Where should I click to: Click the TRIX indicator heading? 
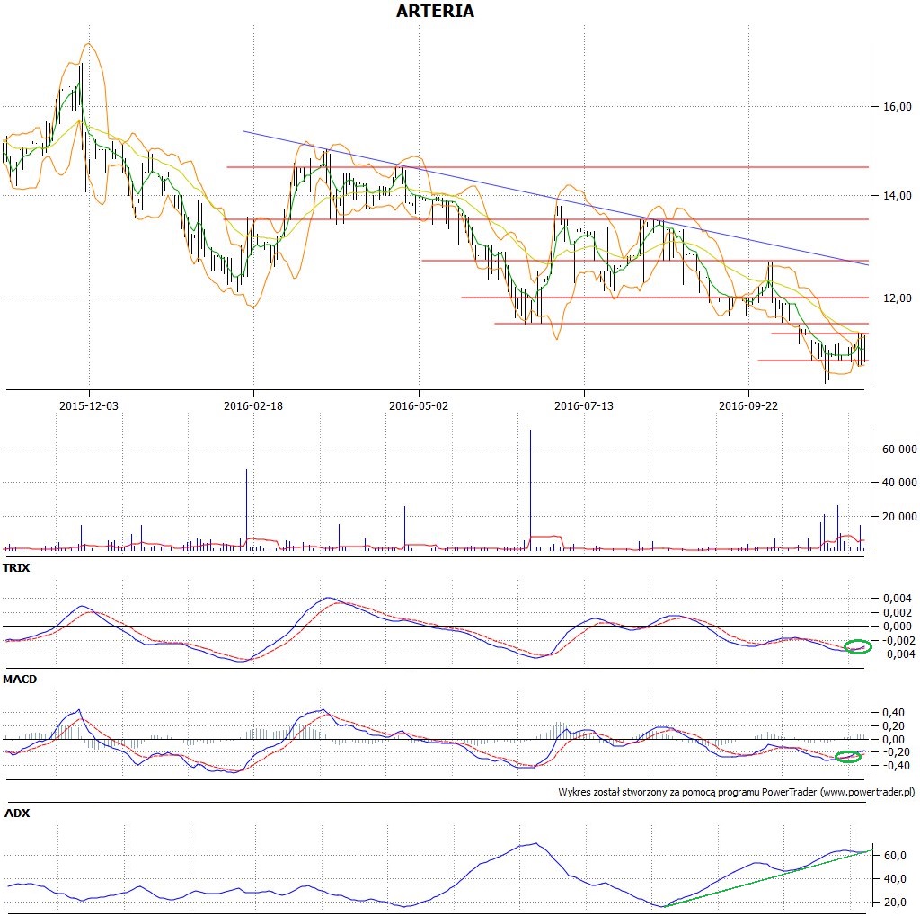[x=16, y=568]
